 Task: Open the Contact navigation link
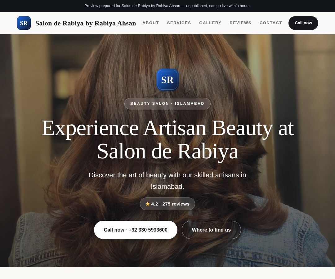271,23
